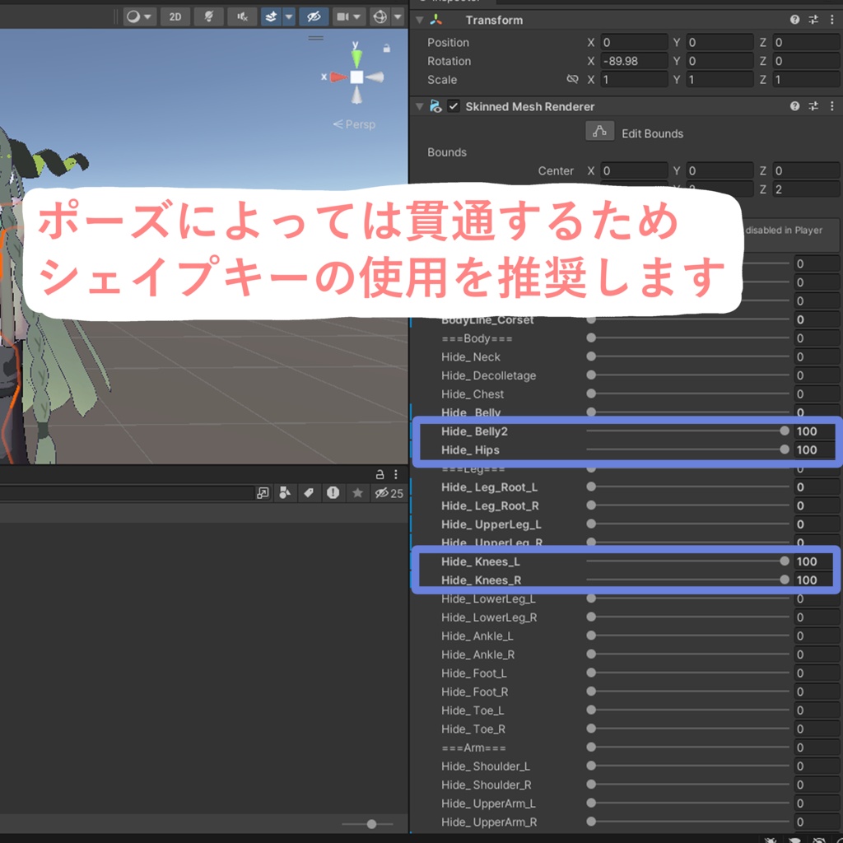Click the Hide_Toe_L slider

tap(687, 710)
